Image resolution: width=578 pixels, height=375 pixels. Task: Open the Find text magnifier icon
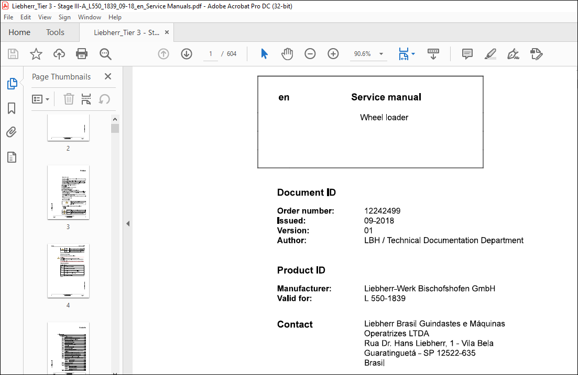pos(105,54)
